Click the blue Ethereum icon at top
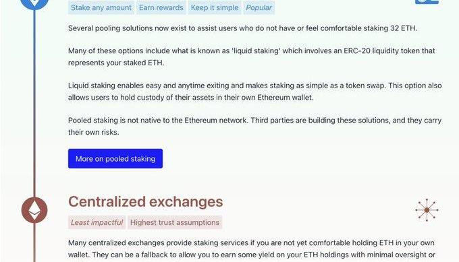 [34, 3]
